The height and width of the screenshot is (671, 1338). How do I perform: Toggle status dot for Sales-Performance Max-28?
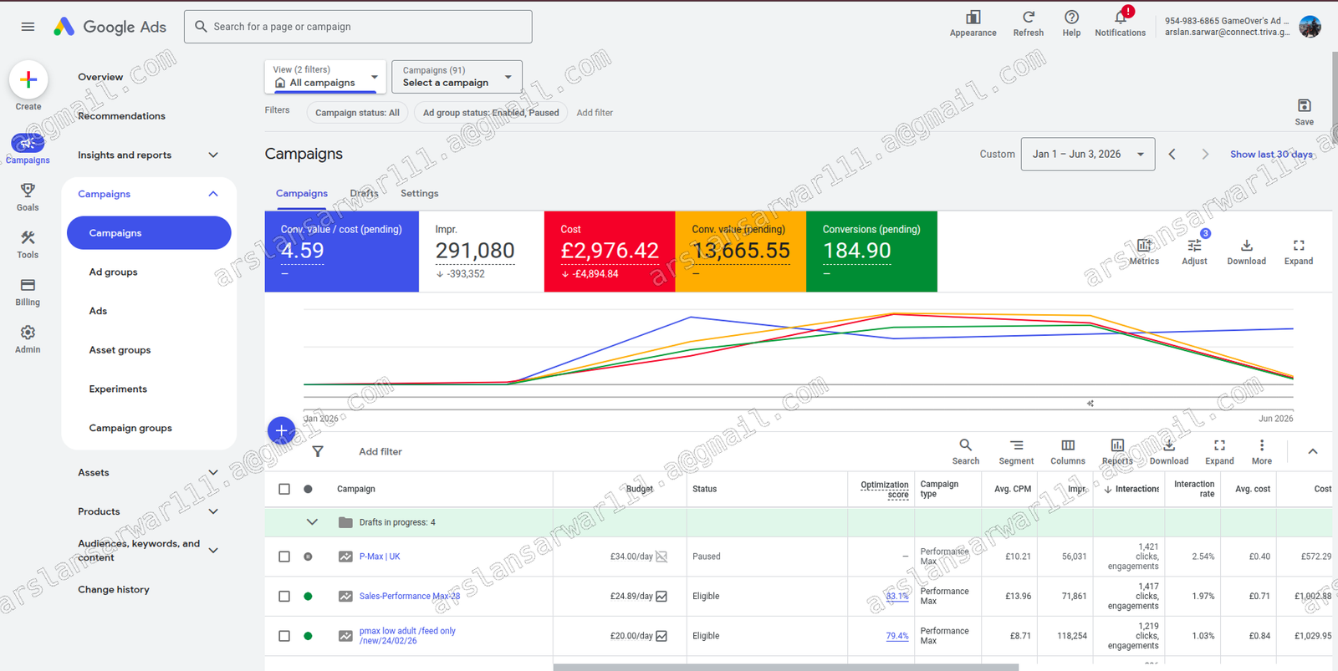coord(308,597)
